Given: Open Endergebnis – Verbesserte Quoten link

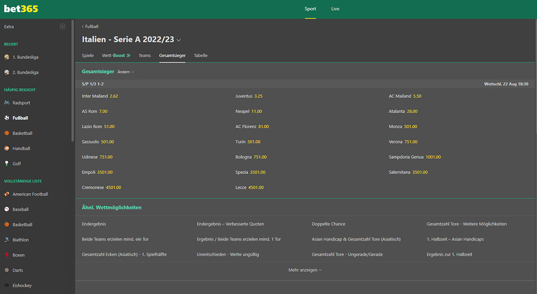Looking at the screenshot, I should pos(231,224).
